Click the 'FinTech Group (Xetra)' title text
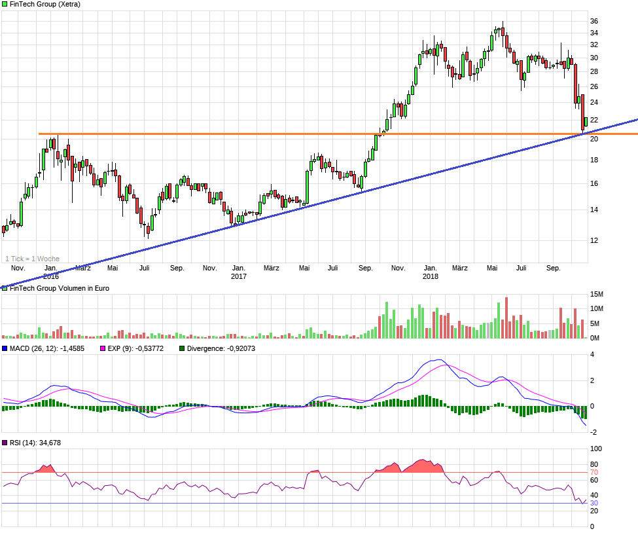The image size is (638, 533). pyautogui.click(x=44, y=4)
